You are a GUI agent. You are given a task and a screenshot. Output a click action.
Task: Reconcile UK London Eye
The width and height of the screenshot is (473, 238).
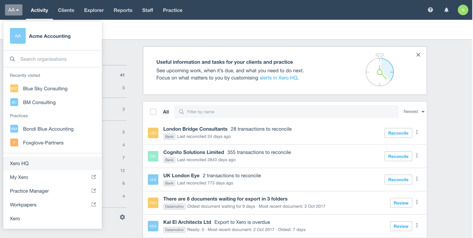click(x=398, y=180)
